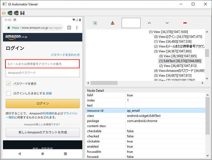Screen dimensions: 212x160
Task: Click the expand all plus icon
Action: (95, 23)
